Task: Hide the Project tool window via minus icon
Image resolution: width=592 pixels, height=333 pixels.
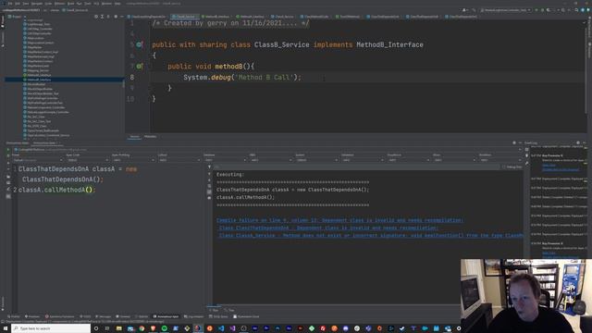Action: pyautogui.click(x=121, y=17)
